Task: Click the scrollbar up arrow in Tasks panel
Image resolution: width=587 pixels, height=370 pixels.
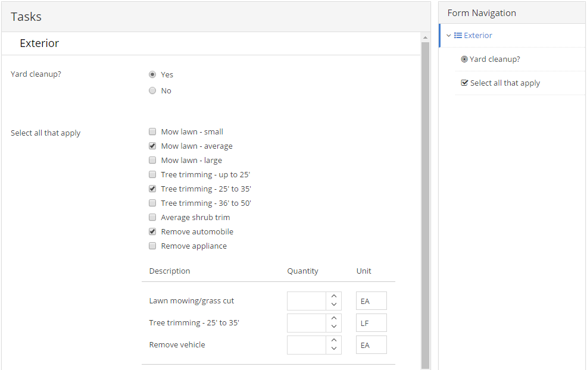Action: tap(425, 38)
